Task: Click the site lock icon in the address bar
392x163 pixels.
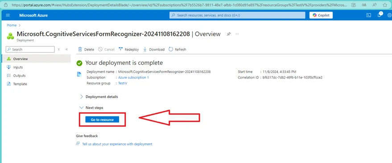Action: tap(6, 5)
